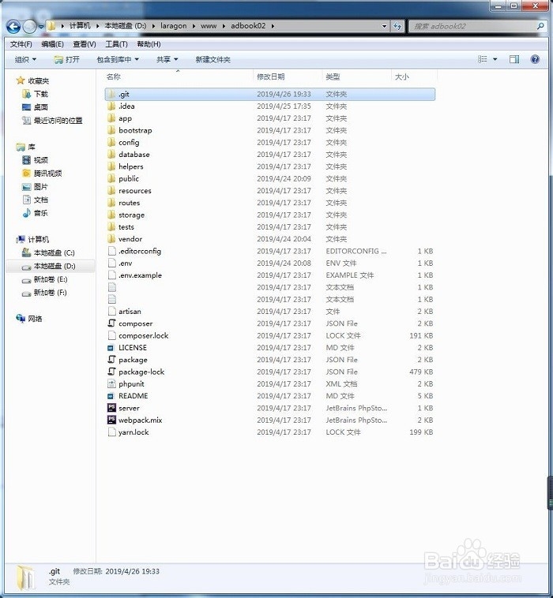Select the config folder icon

[111, 142]
